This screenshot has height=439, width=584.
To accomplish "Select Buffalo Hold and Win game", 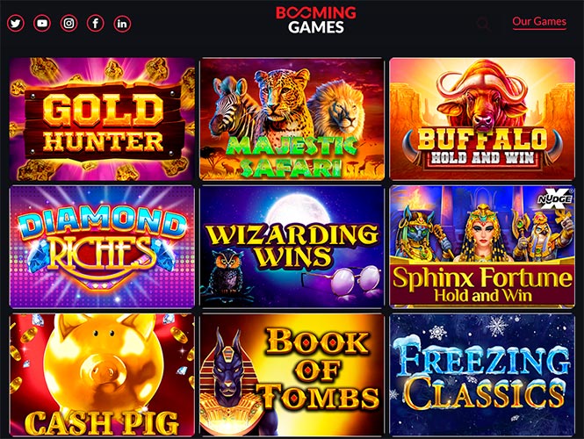I will [x=482, y=119].
